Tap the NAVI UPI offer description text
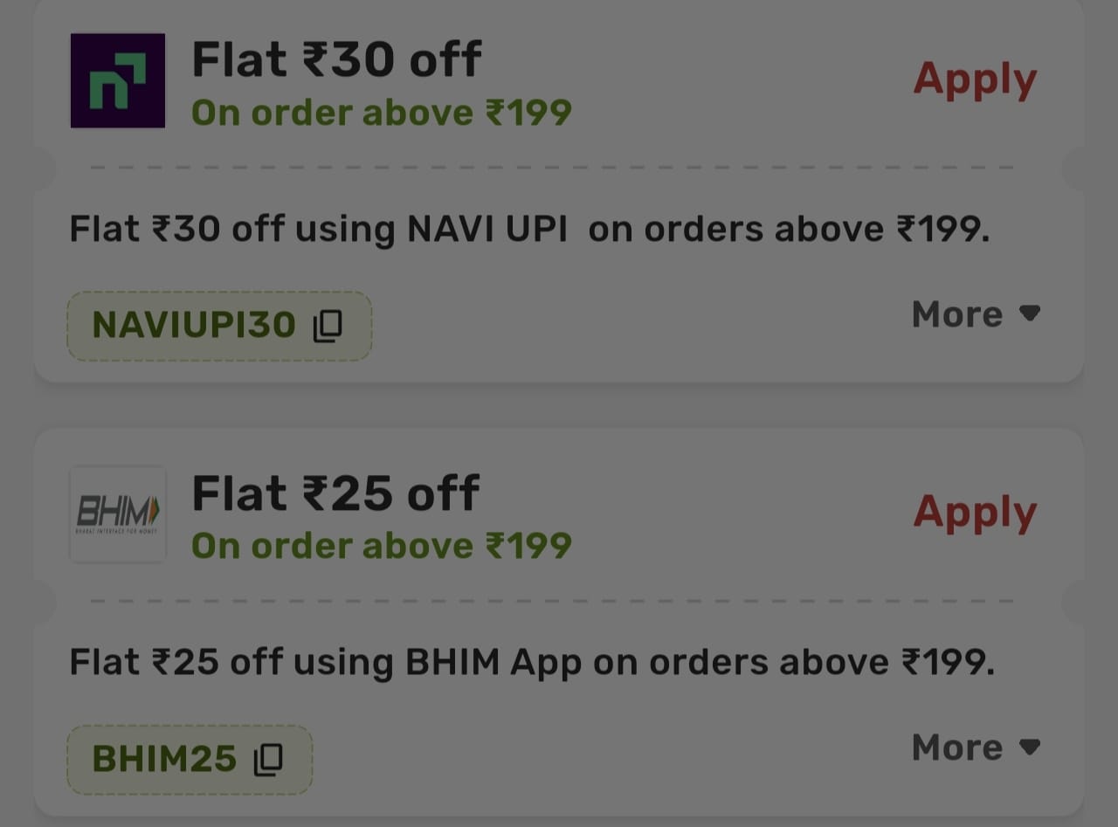Viewport: 1118px width, 827px height. tap(529, 230)
